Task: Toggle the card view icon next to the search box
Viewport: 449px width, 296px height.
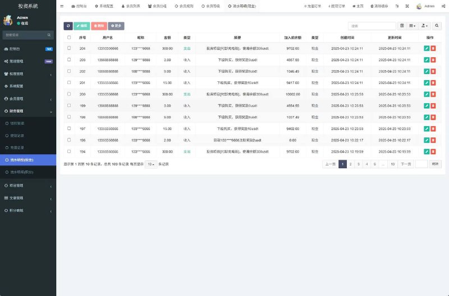Action: (402, 26)
